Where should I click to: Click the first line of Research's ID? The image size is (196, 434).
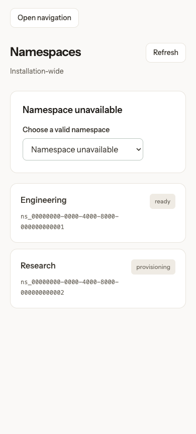[69, 282]
